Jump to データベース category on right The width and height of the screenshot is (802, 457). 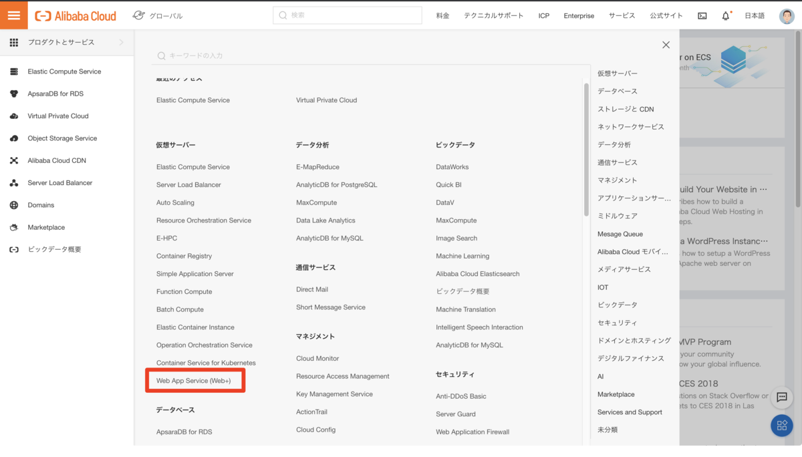[x=618, y=91]
